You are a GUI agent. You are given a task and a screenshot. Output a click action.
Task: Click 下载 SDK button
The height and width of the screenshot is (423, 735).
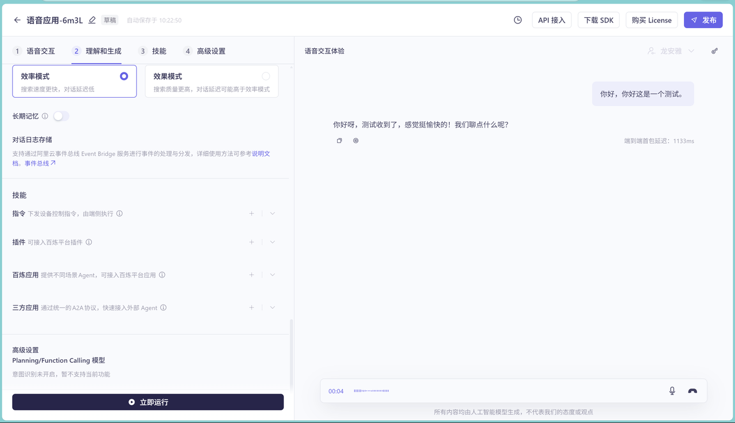(598, 20)
